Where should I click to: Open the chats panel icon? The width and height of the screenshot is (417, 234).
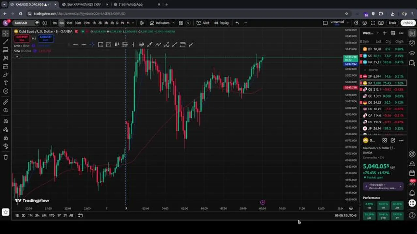[412, 63]
